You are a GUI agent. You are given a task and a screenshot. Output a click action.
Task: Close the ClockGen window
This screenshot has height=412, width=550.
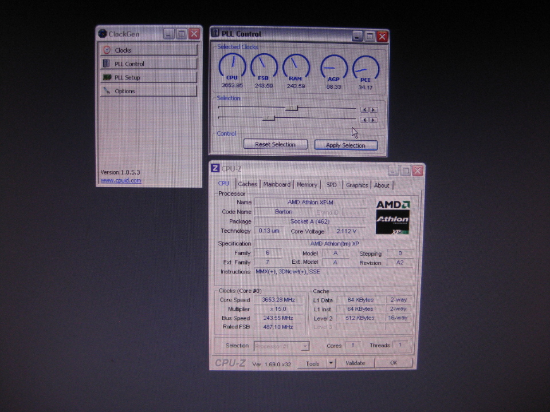click(x=194, y=34)
